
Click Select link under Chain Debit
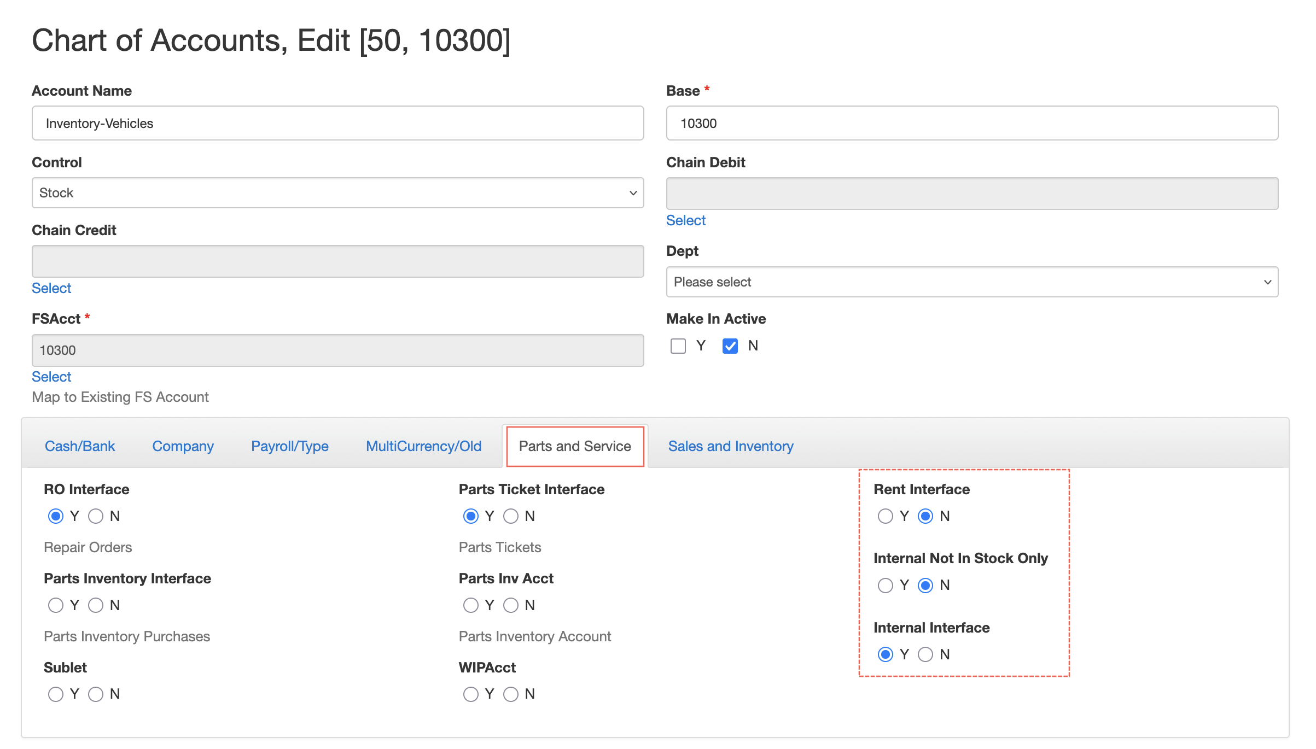tap(686, 220)
